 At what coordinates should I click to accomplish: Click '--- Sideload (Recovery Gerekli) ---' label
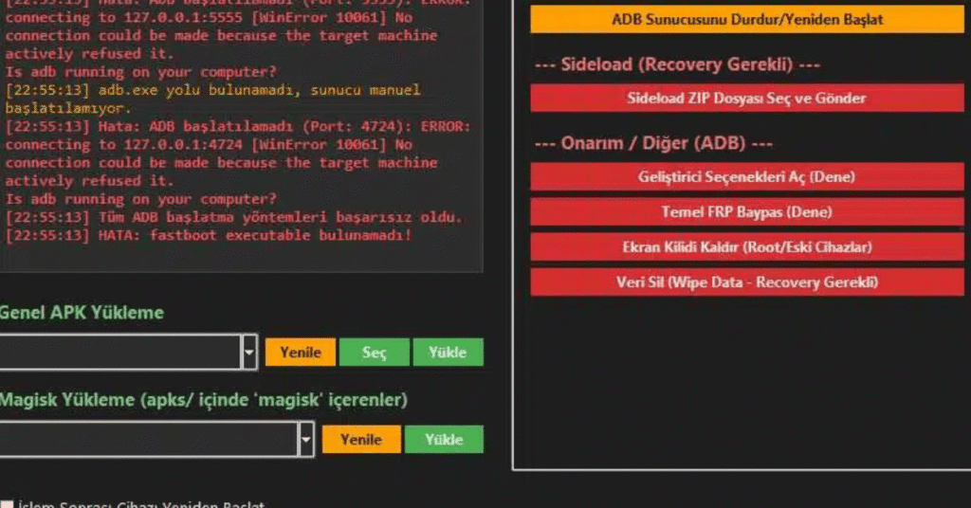(677, 64)
